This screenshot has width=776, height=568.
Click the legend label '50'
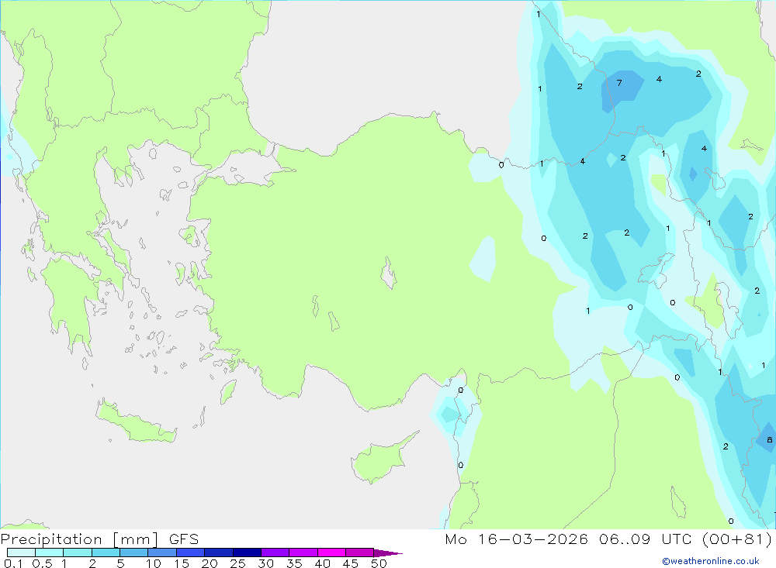(379, 563)
